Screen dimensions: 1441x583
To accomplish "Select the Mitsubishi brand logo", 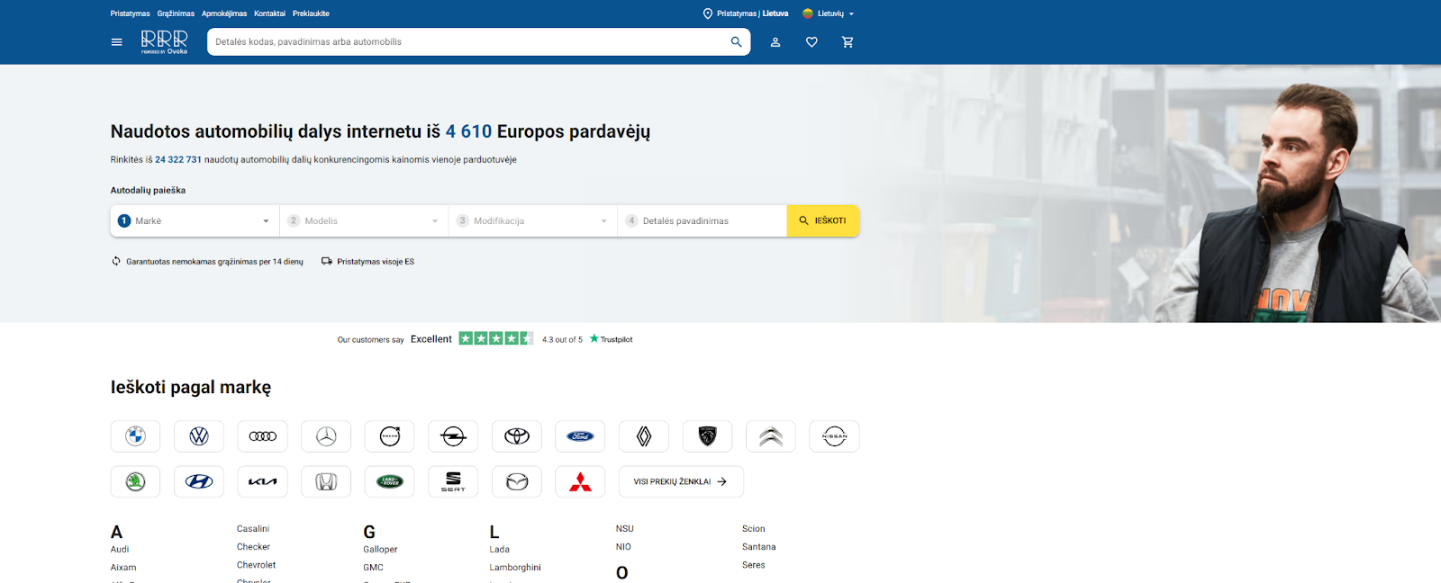I will 580,481.
